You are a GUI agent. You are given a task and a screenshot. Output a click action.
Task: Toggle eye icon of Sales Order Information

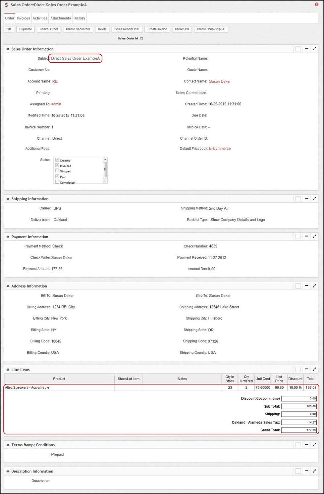8,49
